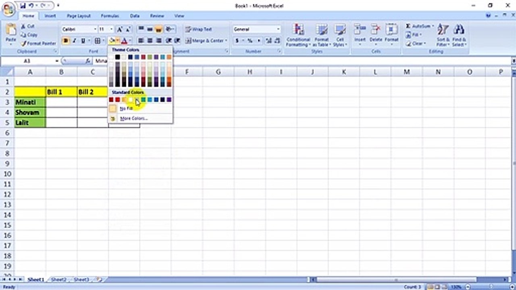Pick the red standard color swatch
The image size is (516, 290).
pyautogui.click(x=118, y=99)
